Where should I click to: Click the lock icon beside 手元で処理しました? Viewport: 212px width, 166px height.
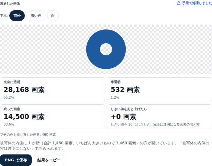[x=179, y=3]
